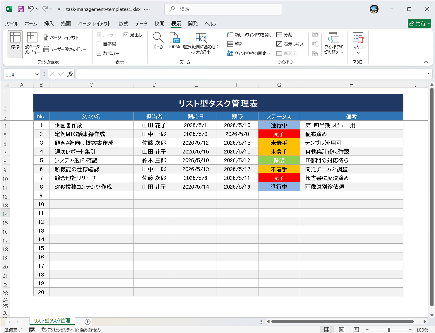Click the macro recording status bar icon

pos(32,330)
